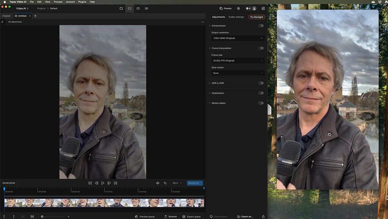Add a new preview tab
The height and width of the screenshot is (219, 388).
[x=35, y=16]
